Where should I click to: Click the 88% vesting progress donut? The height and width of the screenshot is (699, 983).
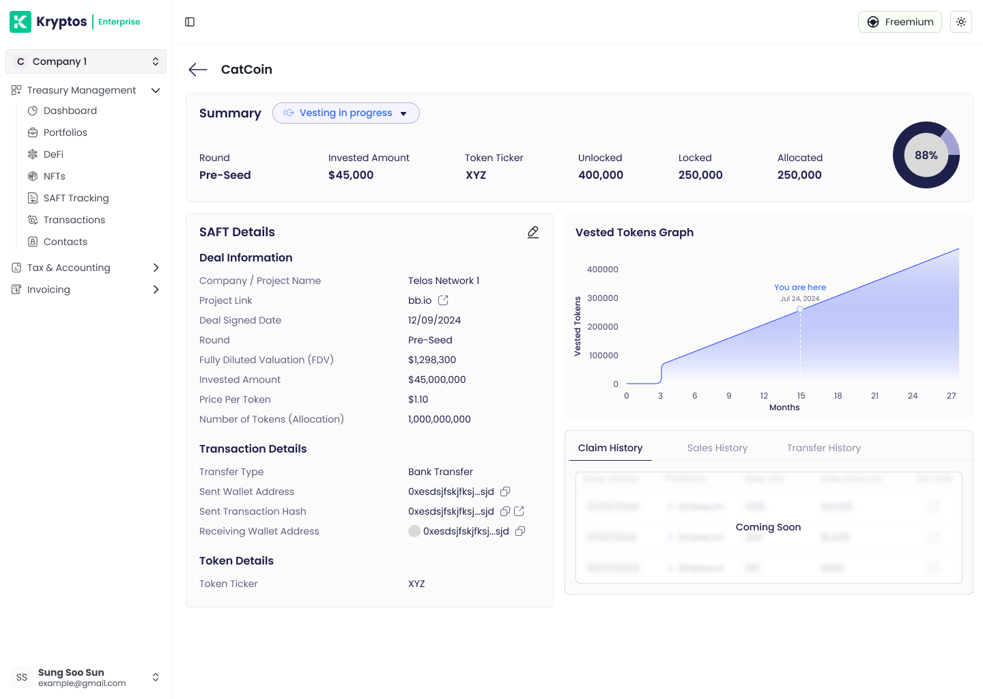point(926,155)
